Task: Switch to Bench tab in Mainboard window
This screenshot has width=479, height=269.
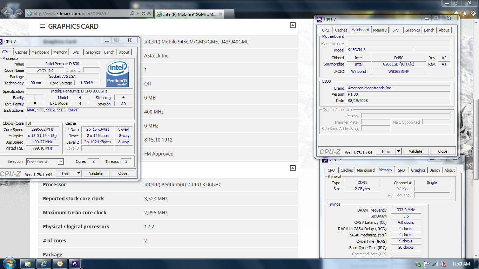Action: (429, 30)
